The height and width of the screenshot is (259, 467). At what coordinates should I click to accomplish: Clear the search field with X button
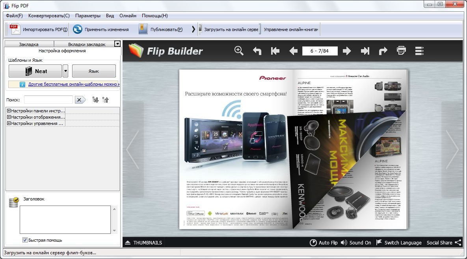point(80,100)
